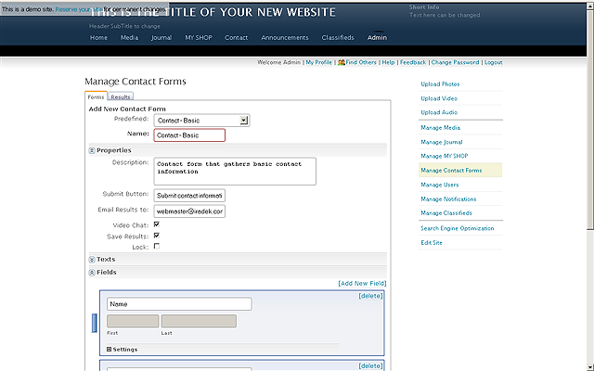The height and width of the screenshot is (371, 594).
Task: Open the Announcements navigation item
Action: [285, 38]
